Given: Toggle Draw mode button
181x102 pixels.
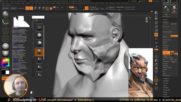Looking at the screenshot, I should [31, 8].
